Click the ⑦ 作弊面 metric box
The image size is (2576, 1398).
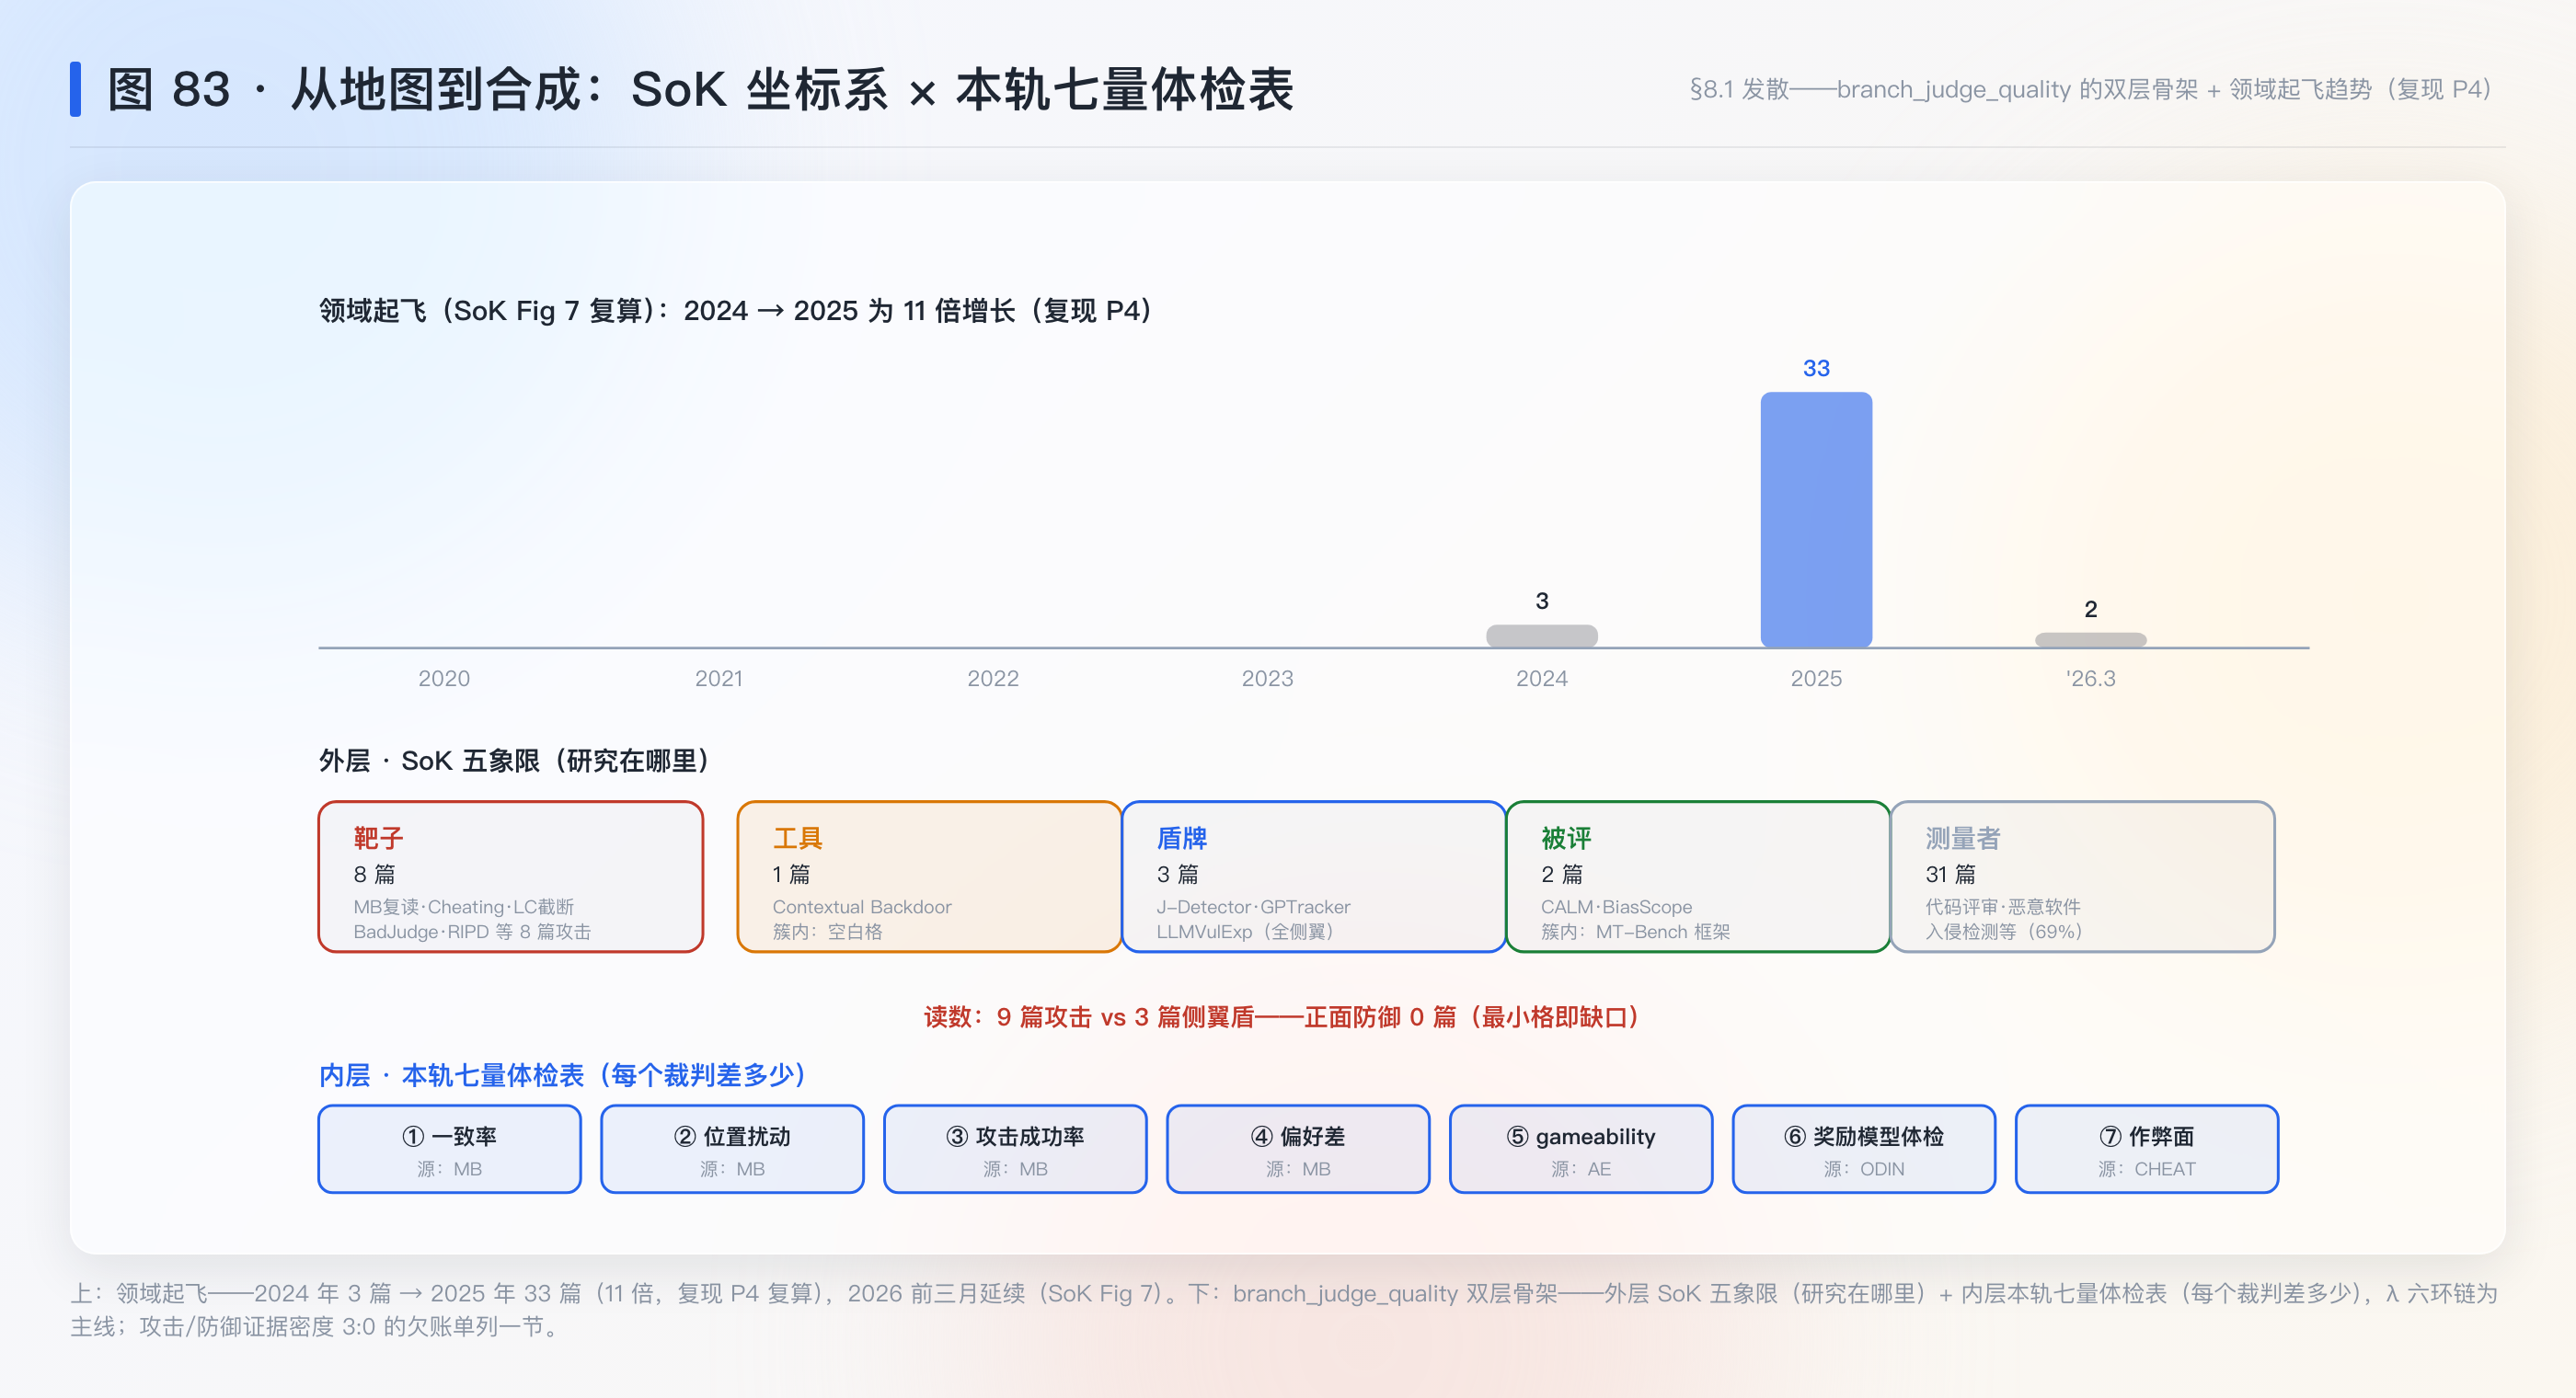pyautogui.click(x=2147, y=1149)
